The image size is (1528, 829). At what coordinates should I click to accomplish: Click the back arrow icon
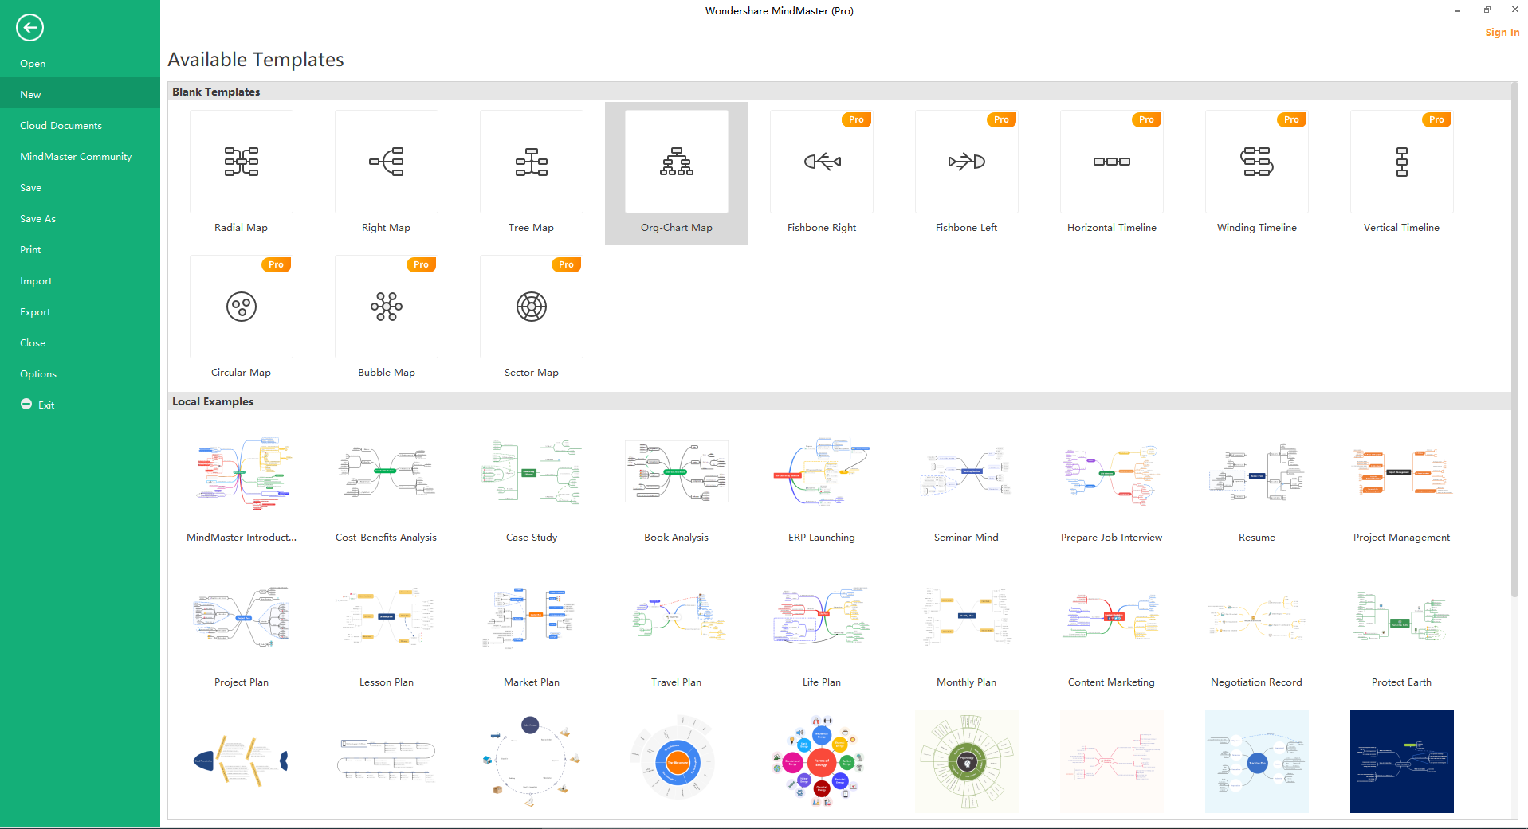click(29, 28)
